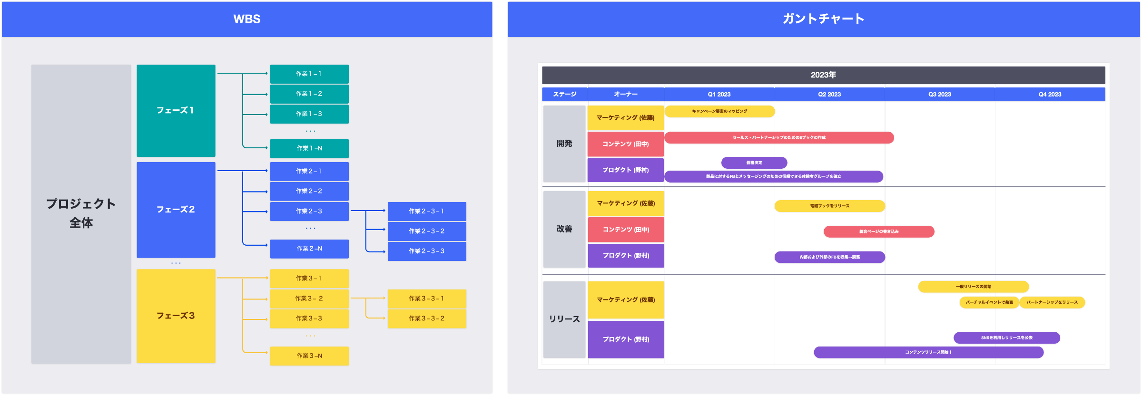Click the 一般リリースの開始 yellow bar

pyautogui.click(x=973, y=287)
